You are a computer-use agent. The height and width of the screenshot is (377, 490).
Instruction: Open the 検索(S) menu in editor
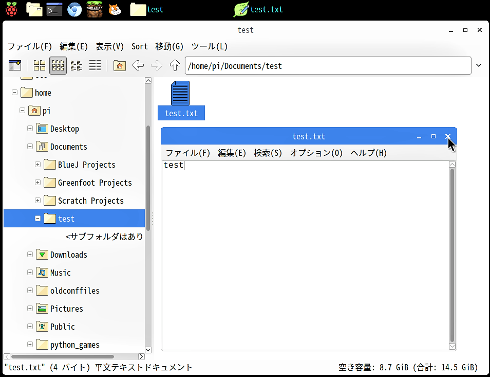(268, 153)
